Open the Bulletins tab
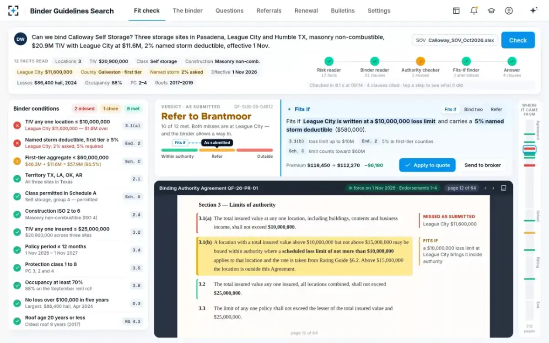Viewport: 549px width, 343px height. coord(343,11)
